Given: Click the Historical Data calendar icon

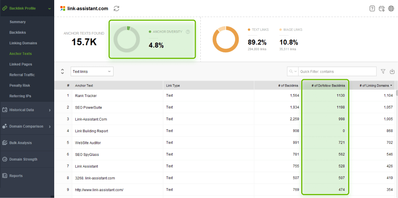Looking at the screenshot, I should [x=5, y=110].
